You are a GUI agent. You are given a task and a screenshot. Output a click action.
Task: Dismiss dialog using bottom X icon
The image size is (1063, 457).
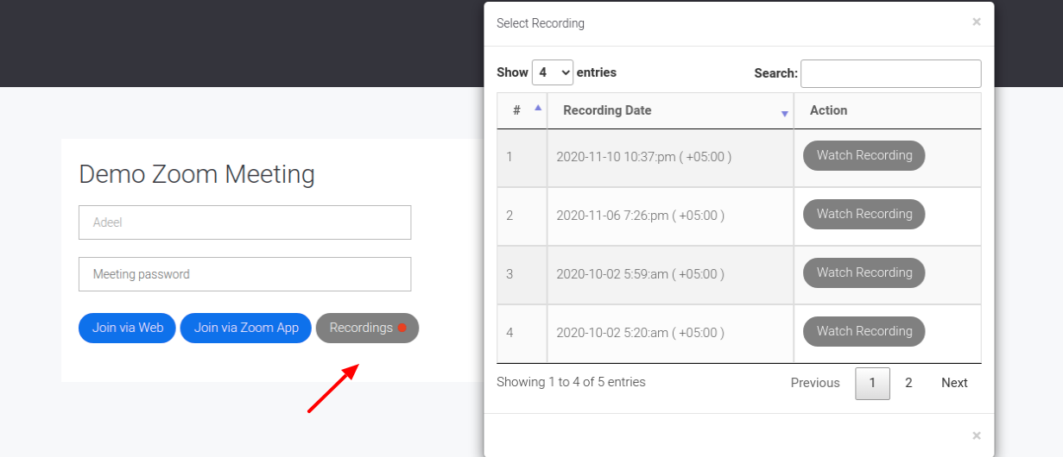coord(977,436)
